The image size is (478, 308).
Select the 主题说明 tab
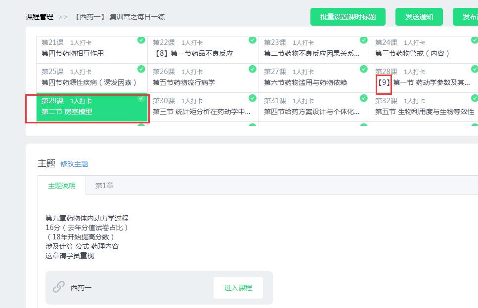click(62, 186)
